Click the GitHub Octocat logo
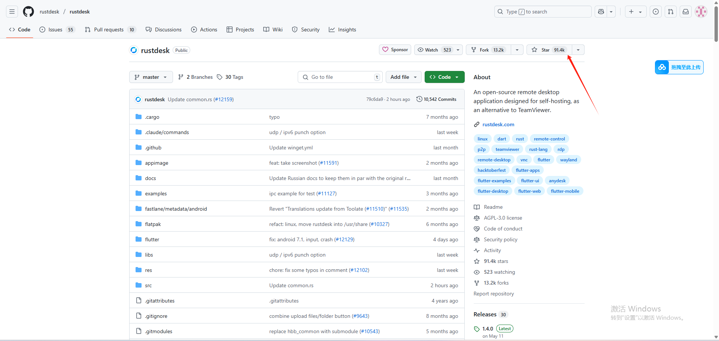Image resolution: width=719 pixels, height=341 pixels. 28,12
